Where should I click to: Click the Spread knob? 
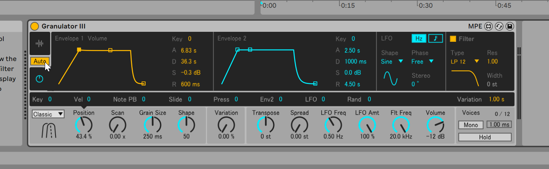(x=299, y=125)
